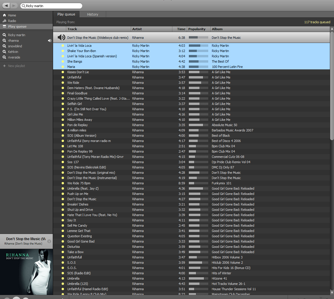Open the 'riverside' saved search
Image resolution: width=334 pixels, height=299 pixels.
point(14,57)
